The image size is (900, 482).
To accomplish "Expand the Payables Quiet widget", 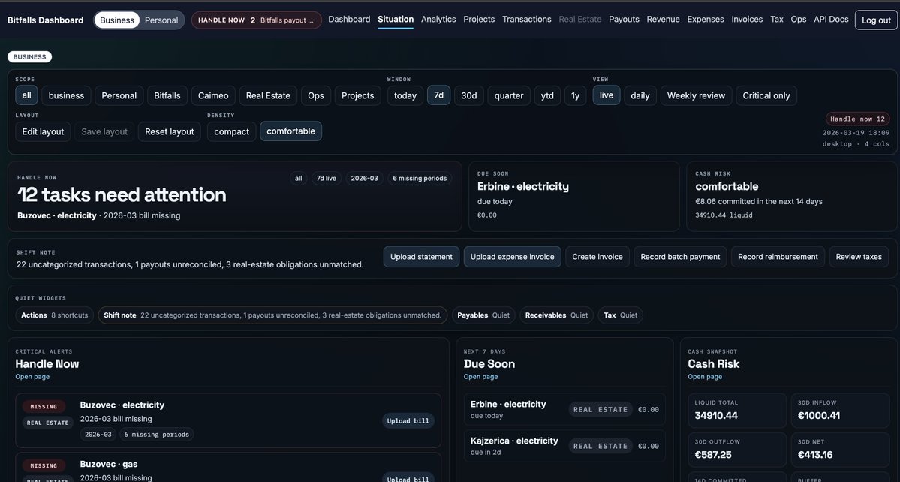I will 483,315.
